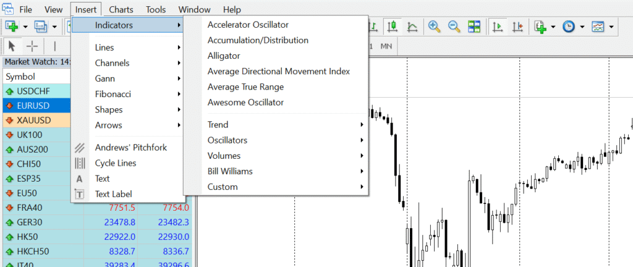633x267 pixels.
Task: Click the New Chart toolbar icon
Action: click(12, 27)
